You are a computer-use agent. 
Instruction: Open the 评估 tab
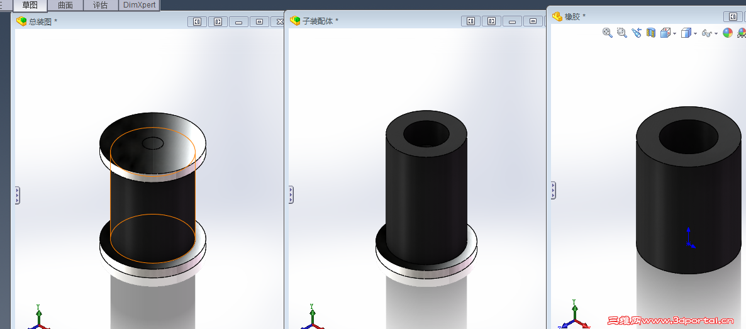(100, 5)
